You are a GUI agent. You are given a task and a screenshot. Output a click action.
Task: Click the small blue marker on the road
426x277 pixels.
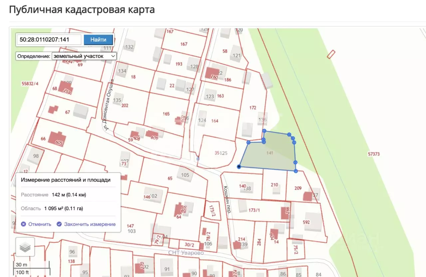(198, 158)
